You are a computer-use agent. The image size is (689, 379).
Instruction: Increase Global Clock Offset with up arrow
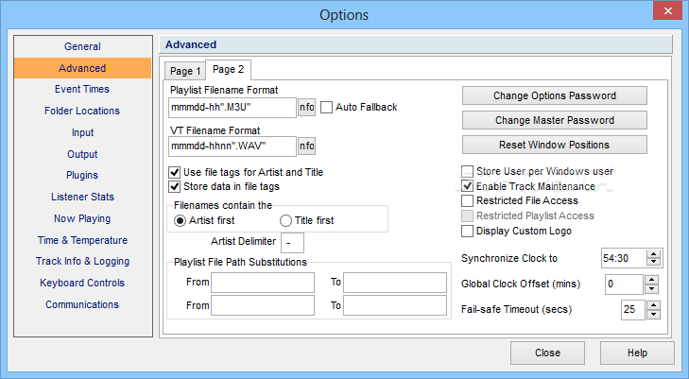point(651,280)
